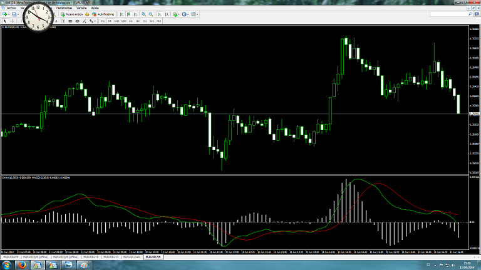
Task: Open the Ventana menu
Action: tap(81, 8)
